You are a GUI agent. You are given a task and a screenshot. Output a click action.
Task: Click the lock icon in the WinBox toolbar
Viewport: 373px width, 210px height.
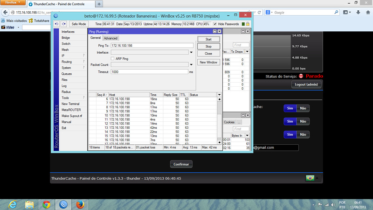tap(248, 24)
